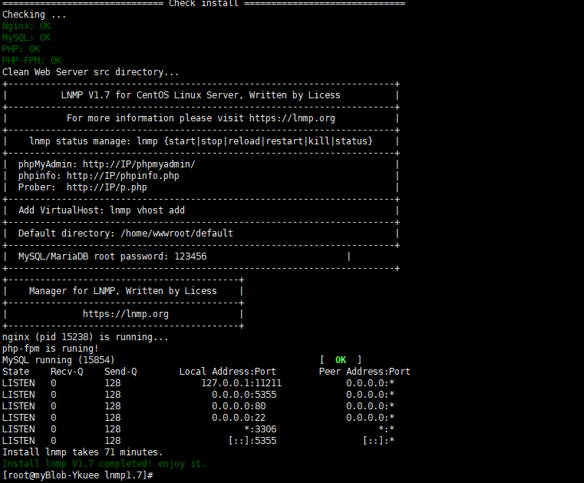This screenshot has width=584, height=483.
Task: Click 'Clean Web Server src directory...' line
Action: [91, 72]
